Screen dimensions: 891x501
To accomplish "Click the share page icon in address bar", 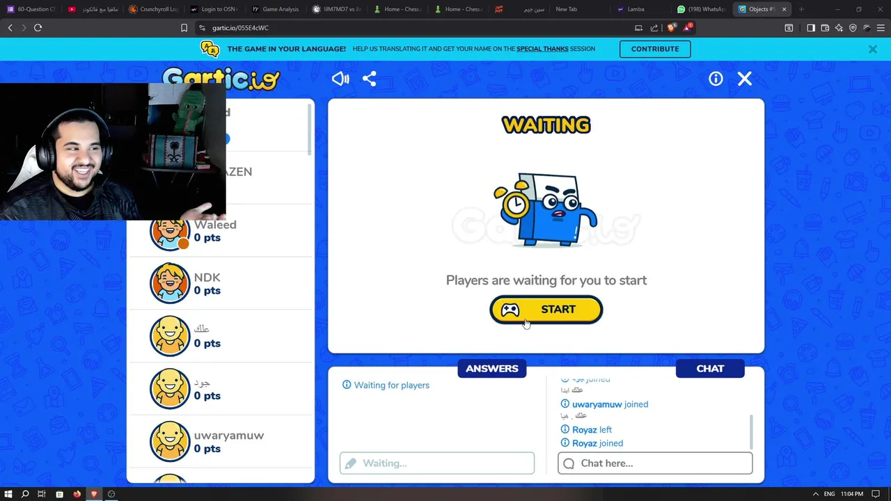I will coord(654,28).
